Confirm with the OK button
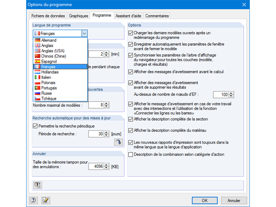 (x=204, y=200)
